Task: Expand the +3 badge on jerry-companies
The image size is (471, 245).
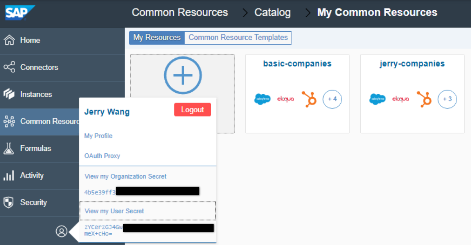Action: click(447, 99)
